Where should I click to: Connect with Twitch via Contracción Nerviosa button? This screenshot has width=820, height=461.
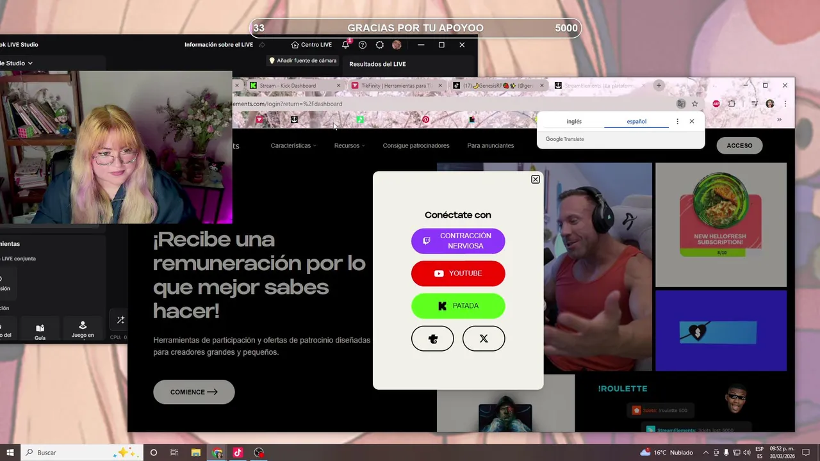[x=458, y=241]
